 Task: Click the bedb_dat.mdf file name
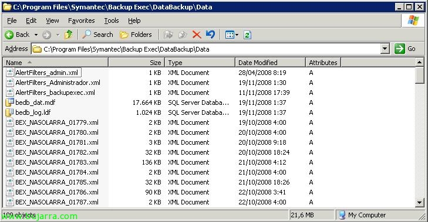[35, 103]
